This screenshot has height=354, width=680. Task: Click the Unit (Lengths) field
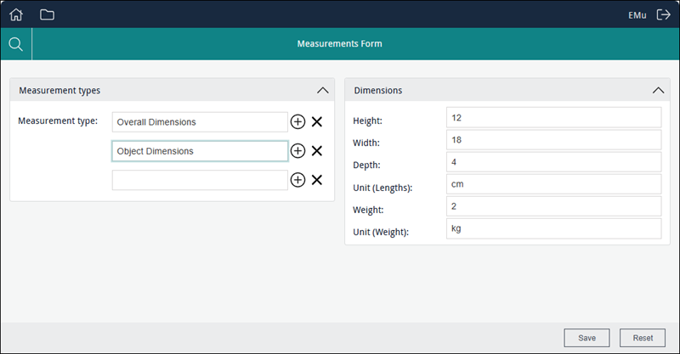coord(552,183)
